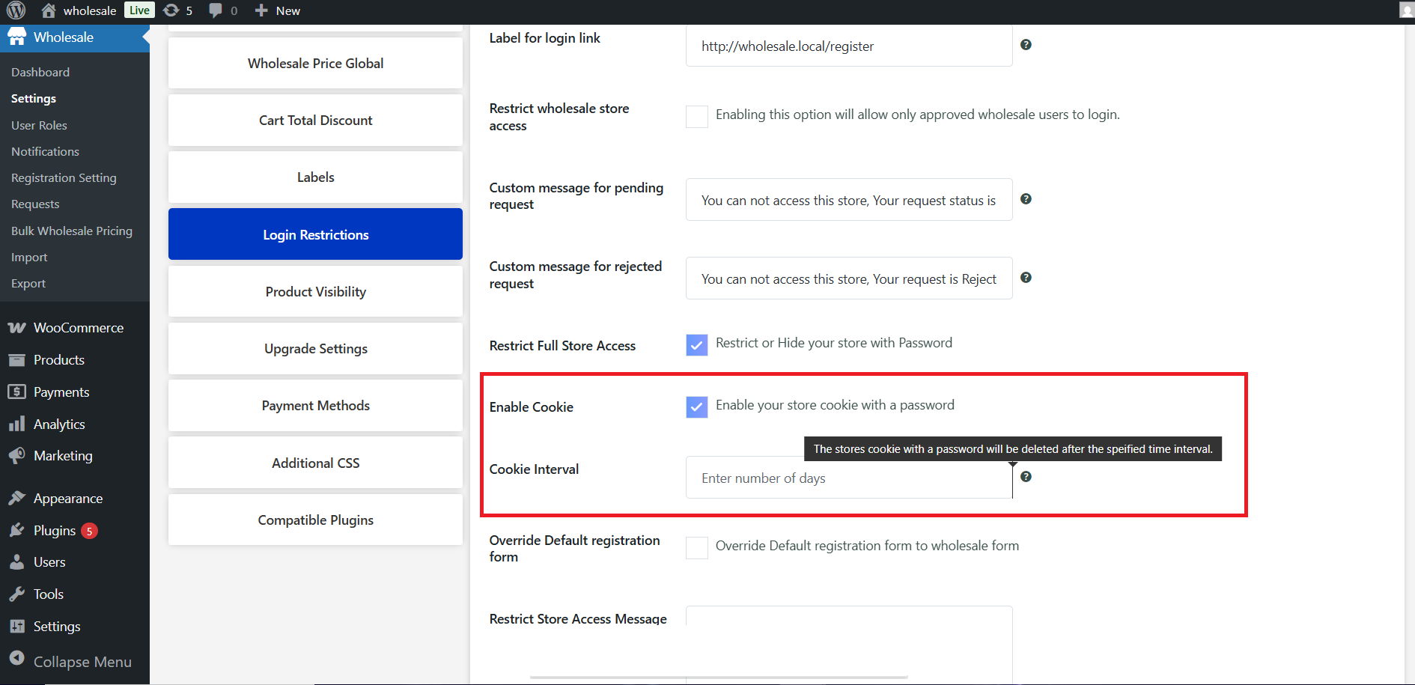Click the Wholesale store icon in sidebar
Screen dimensions: 1415x685
click(16, 37)
